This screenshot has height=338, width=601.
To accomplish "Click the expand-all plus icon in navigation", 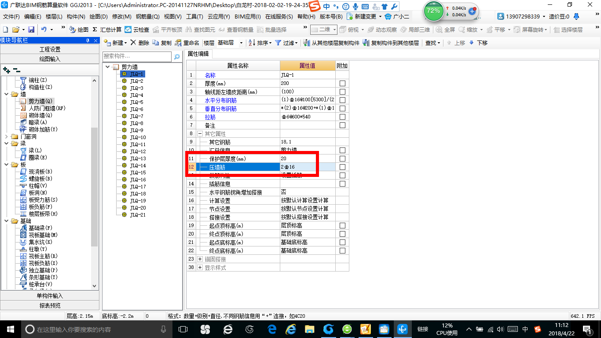I will (x=6, y=70).
